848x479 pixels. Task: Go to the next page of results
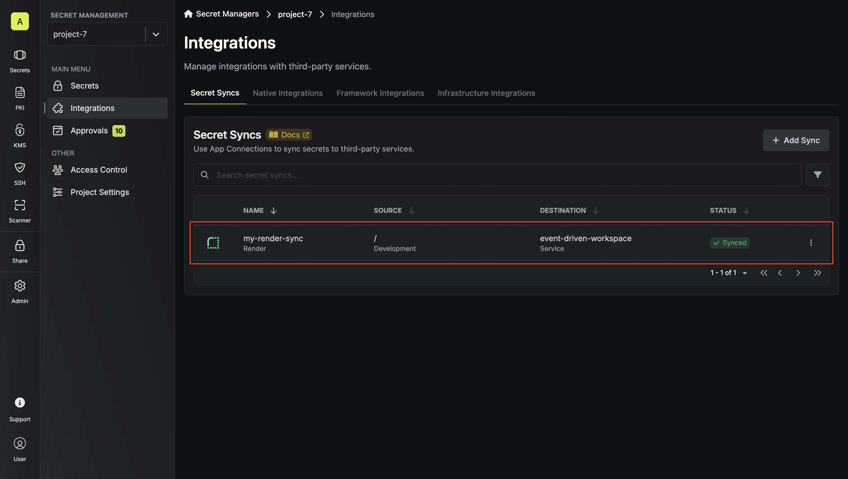pyautogui.click(x=798, y=273)
